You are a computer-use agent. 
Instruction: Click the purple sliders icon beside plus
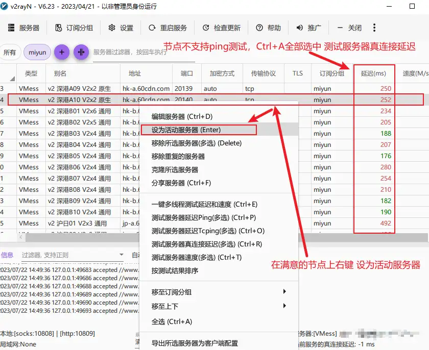point(81,52)
